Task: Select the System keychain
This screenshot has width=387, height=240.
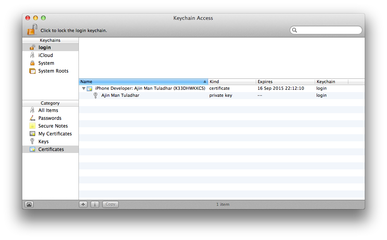Action: pos(50,63)
